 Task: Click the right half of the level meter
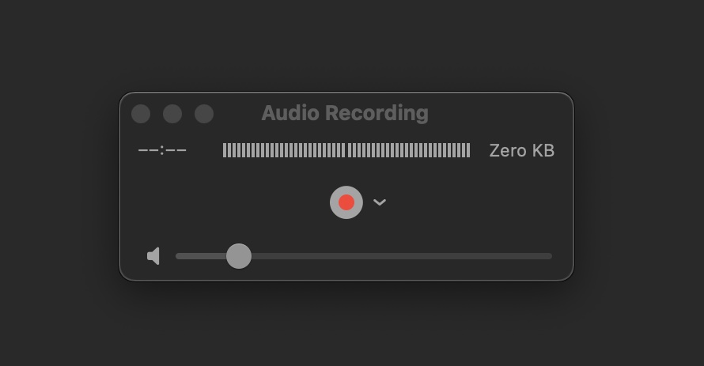[x=409, y=150]
